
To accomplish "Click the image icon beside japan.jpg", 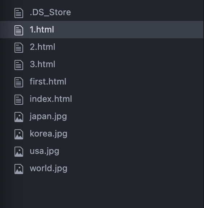I will point(19,117).
